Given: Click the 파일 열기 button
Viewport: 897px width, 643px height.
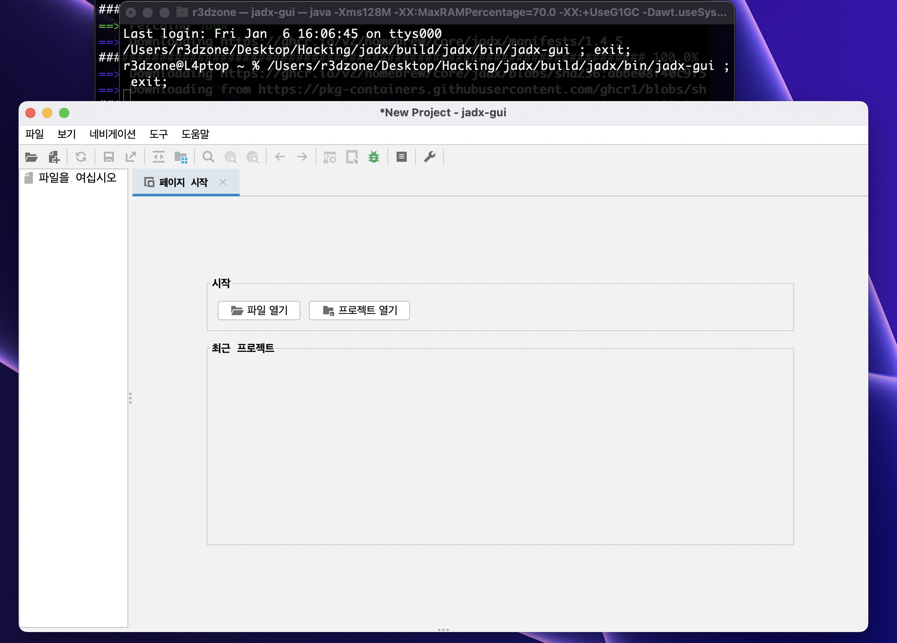Looking at the screenshot, I should (x=259, y=311).
